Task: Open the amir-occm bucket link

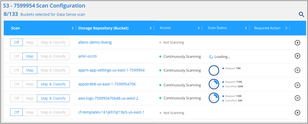Action: 87,56
